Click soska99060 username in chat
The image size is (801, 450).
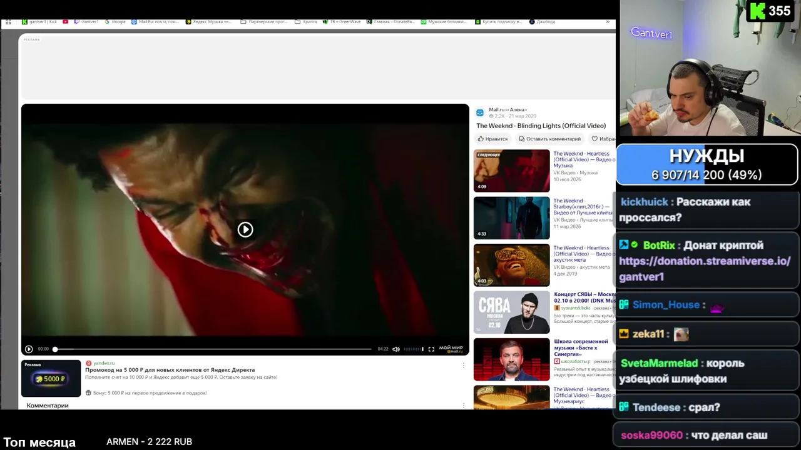[x=652, y=436]
